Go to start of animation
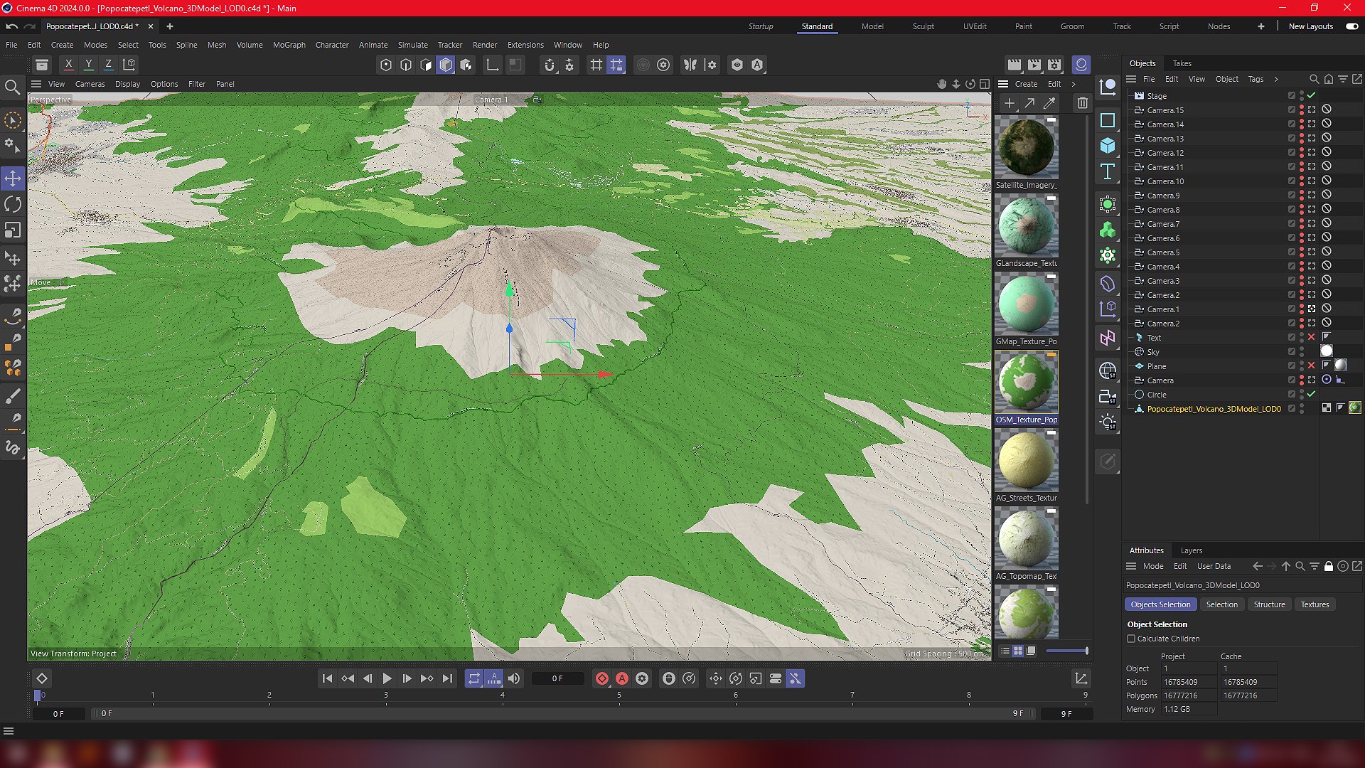The height and width of the screenshot is (768, 1365). tap(327, 678)
